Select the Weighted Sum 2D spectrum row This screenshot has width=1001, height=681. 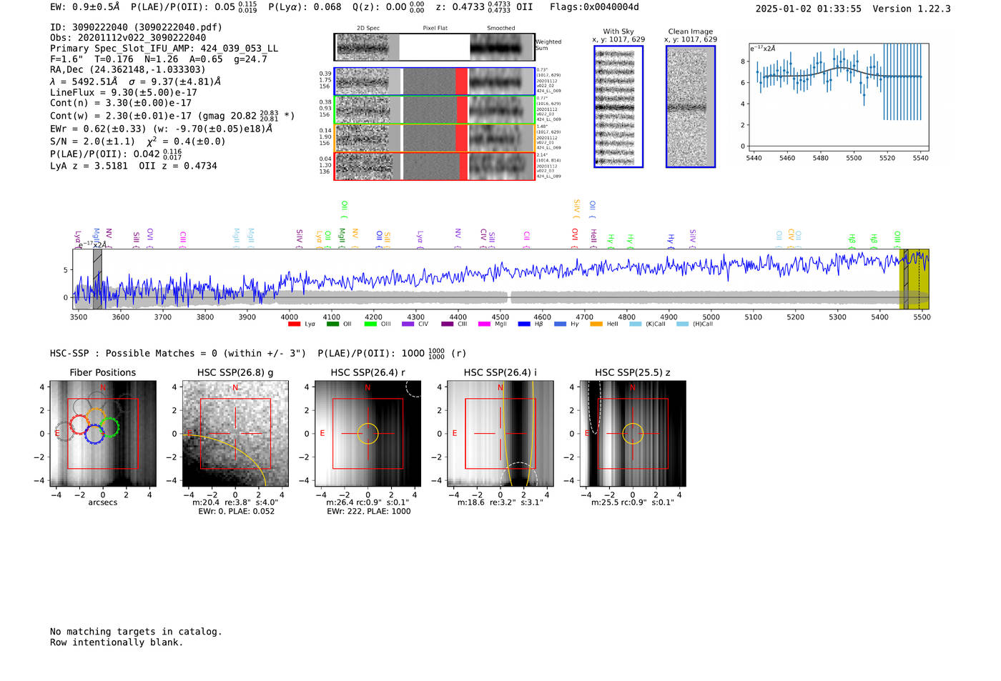tap(434, 47)
